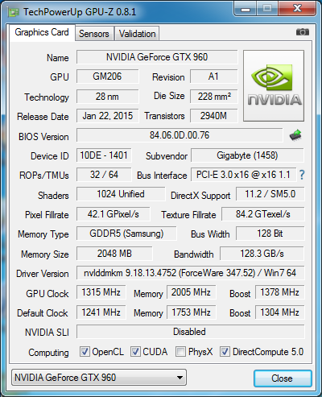Click the Pixel Fillrate field 42.1 GPixel/s
322x397 pixels.
(114, 214)
